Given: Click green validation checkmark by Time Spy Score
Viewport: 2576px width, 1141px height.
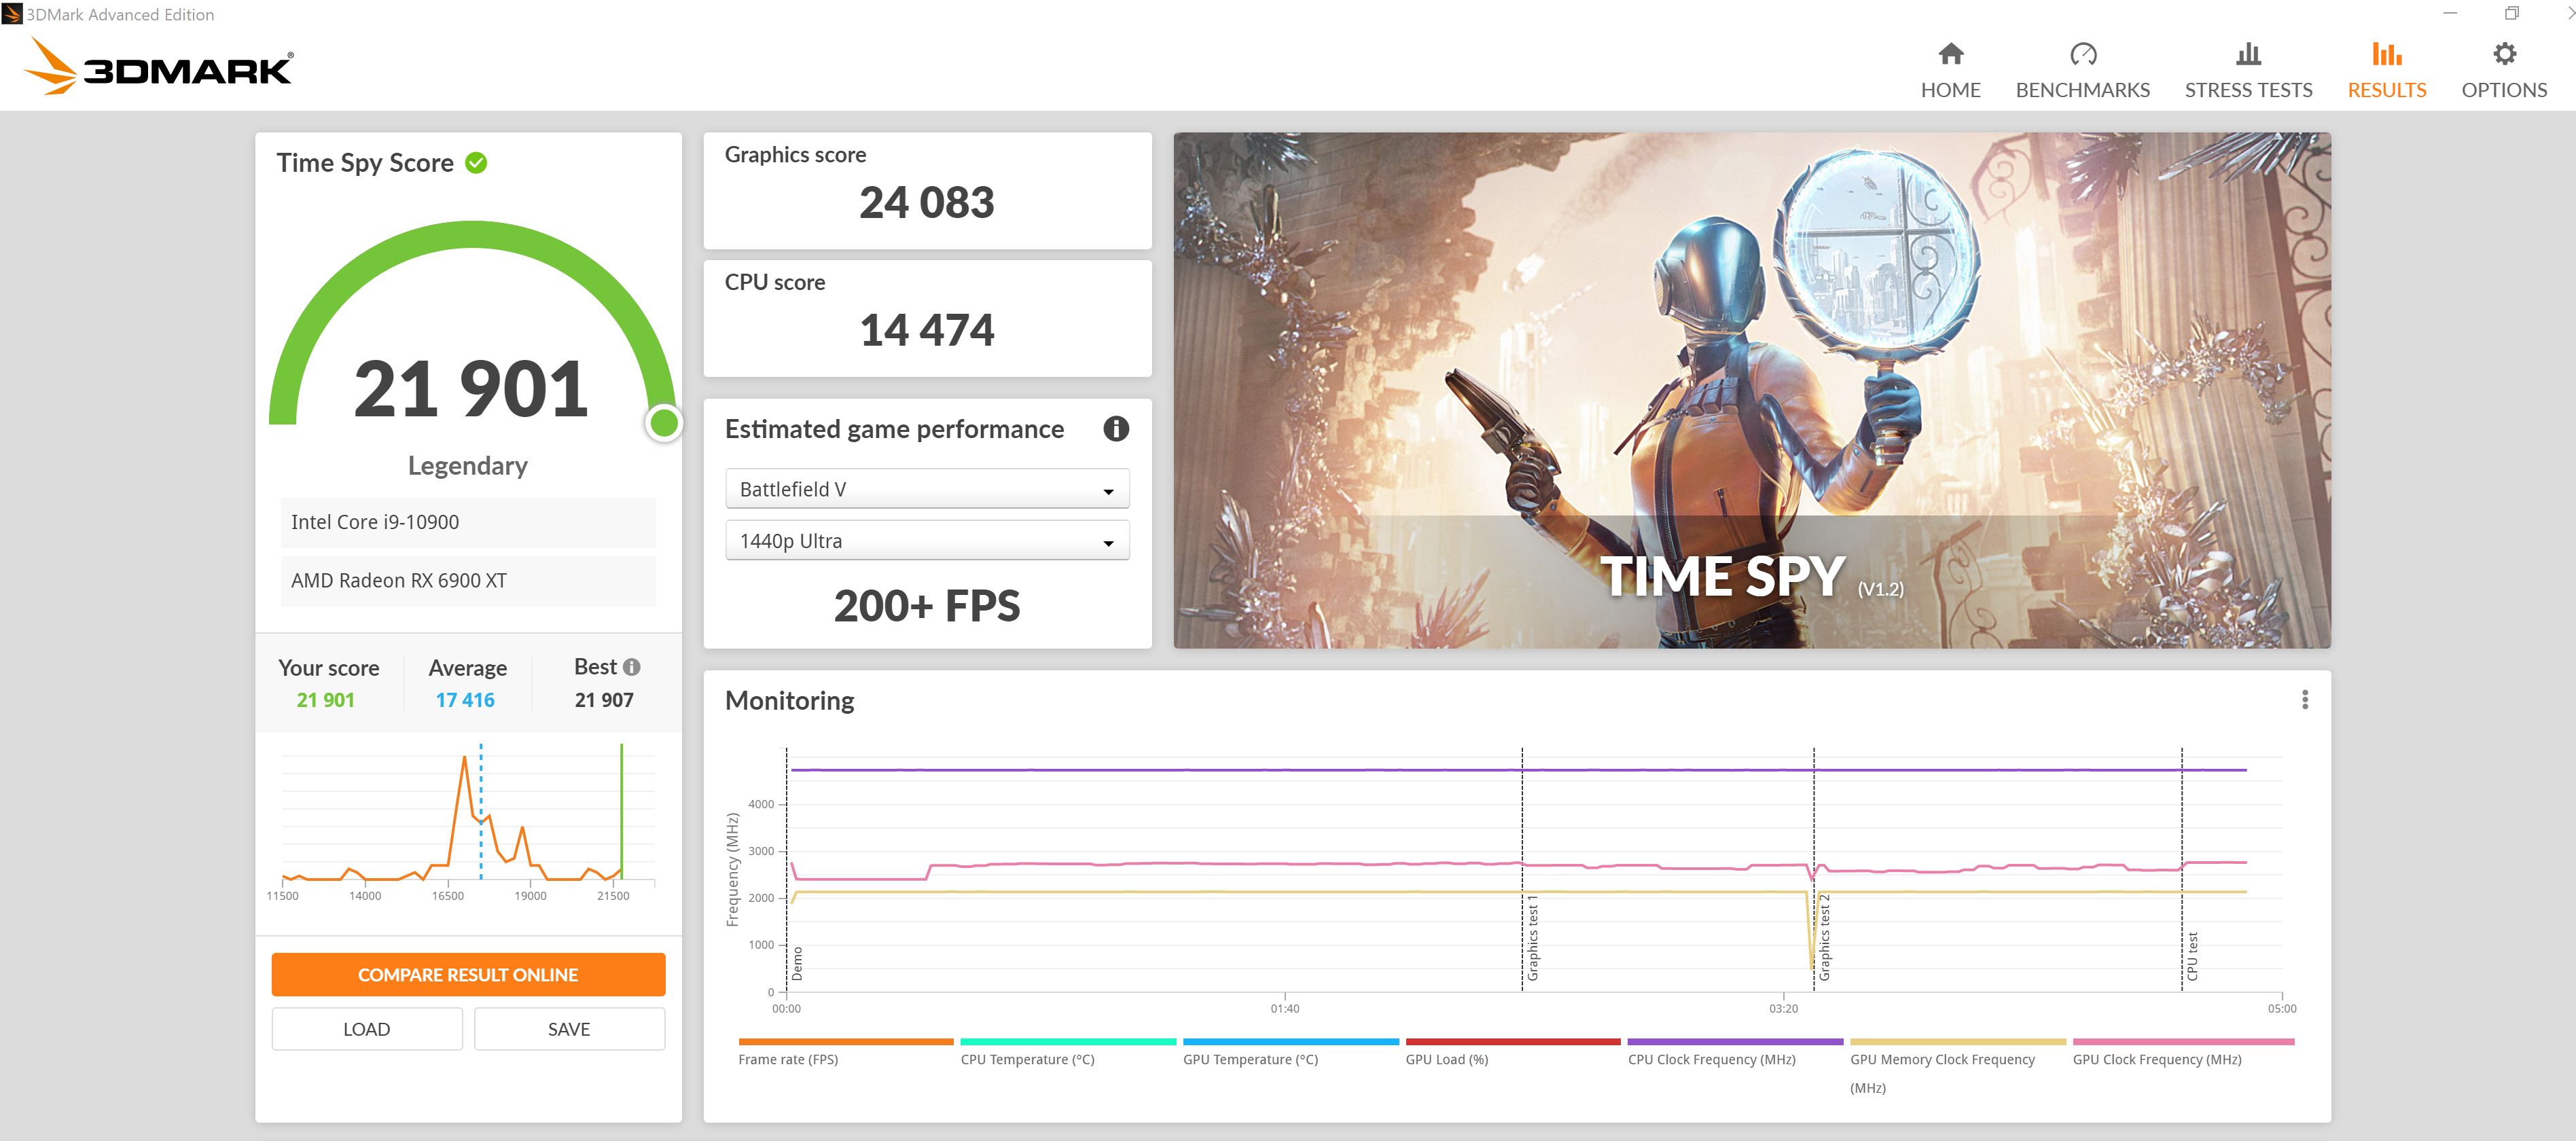Looking at the screenshot, I should (x=476, y=163).
